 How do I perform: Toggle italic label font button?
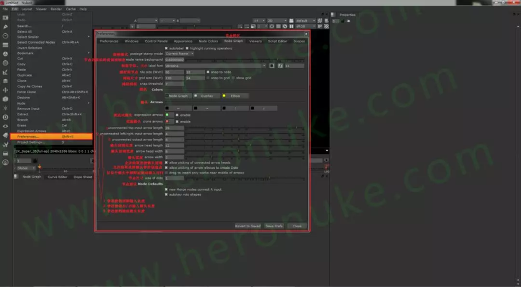tap(280, 66)
